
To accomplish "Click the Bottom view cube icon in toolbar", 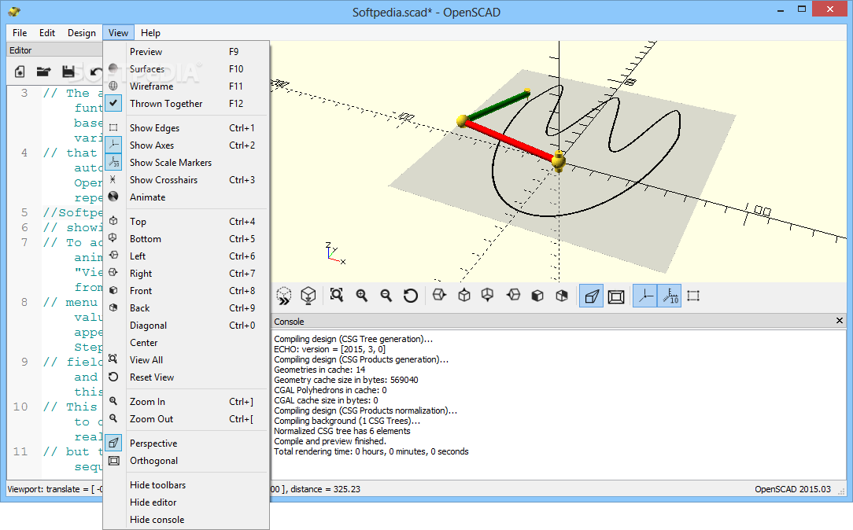I will pyautogui.click(x=488, y=295).
